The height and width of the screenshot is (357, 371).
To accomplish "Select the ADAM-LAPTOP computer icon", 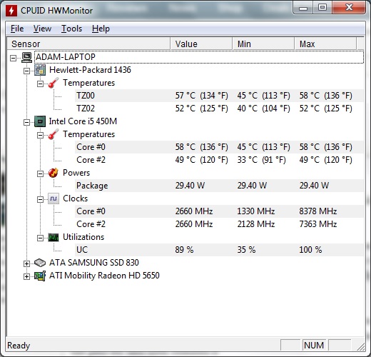I will (x=26, y=57).
